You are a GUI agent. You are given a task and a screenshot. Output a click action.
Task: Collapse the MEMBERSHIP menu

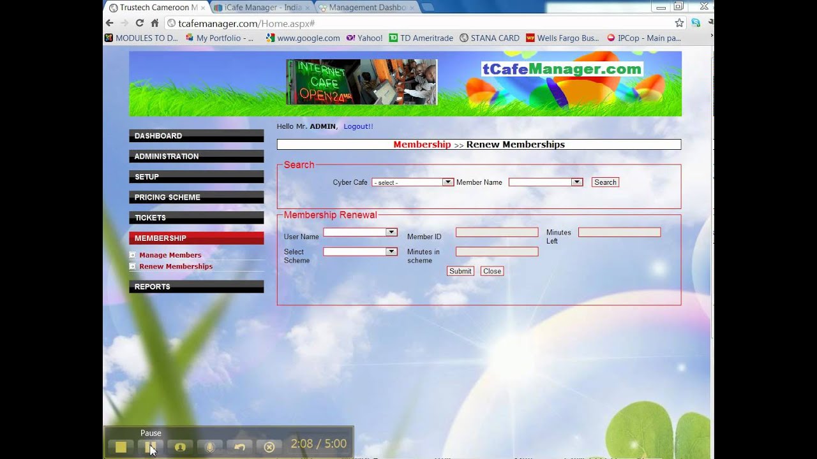click(197, 238)
